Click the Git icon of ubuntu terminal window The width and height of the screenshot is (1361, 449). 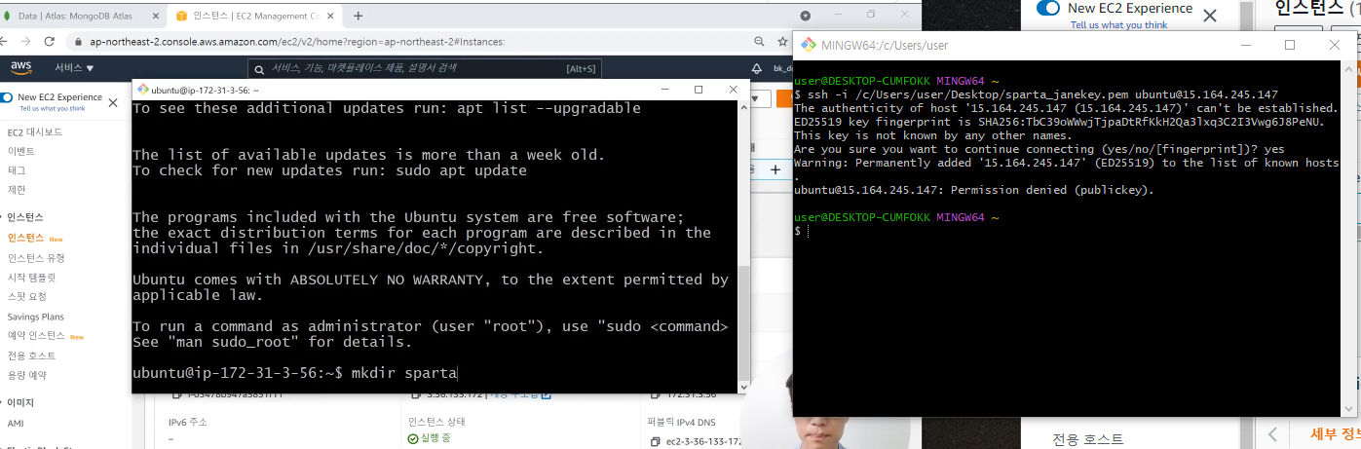[x=143, y=90]
